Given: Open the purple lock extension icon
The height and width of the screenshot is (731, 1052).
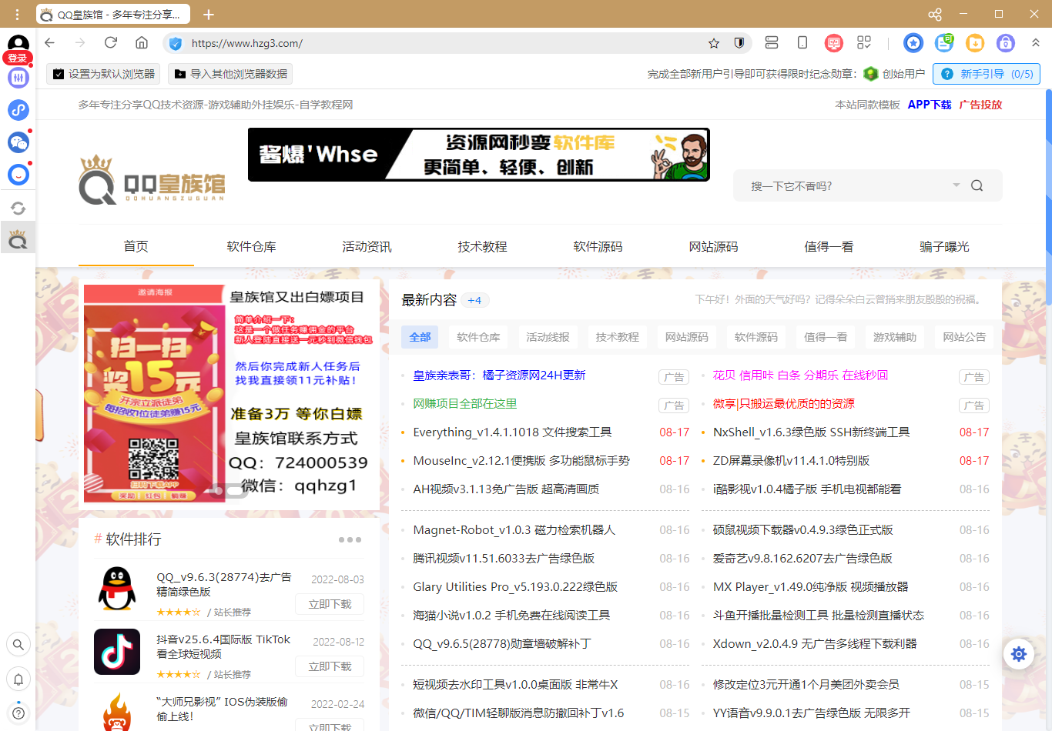Looking at the screenshot, I should coord(1006,43).
